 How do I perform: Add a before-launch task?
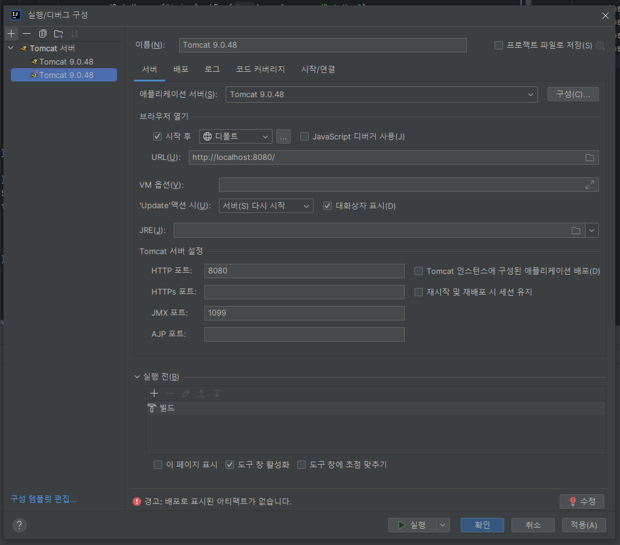point(154,393)
